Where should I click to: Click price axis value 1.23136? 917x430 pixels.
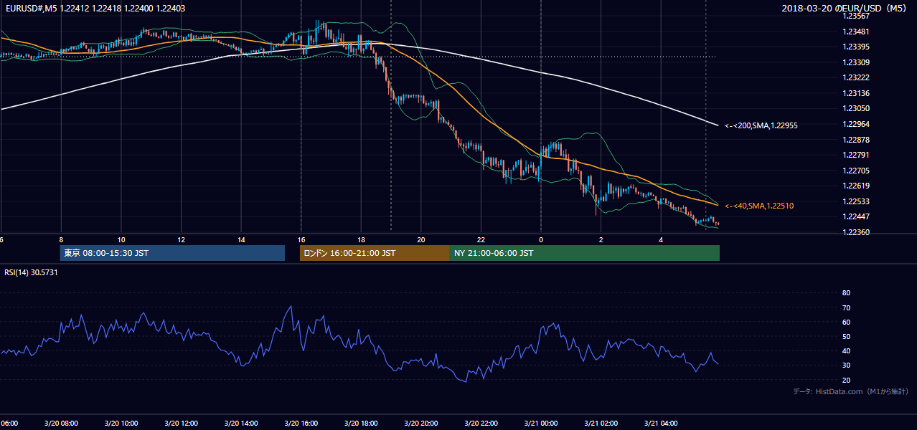(856, 93)
